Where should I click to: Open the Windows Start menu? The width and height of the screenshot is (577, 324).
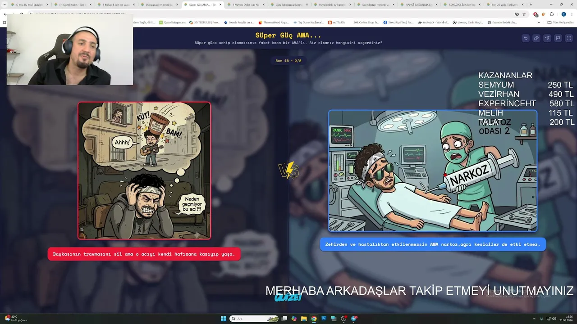[224, 319]
